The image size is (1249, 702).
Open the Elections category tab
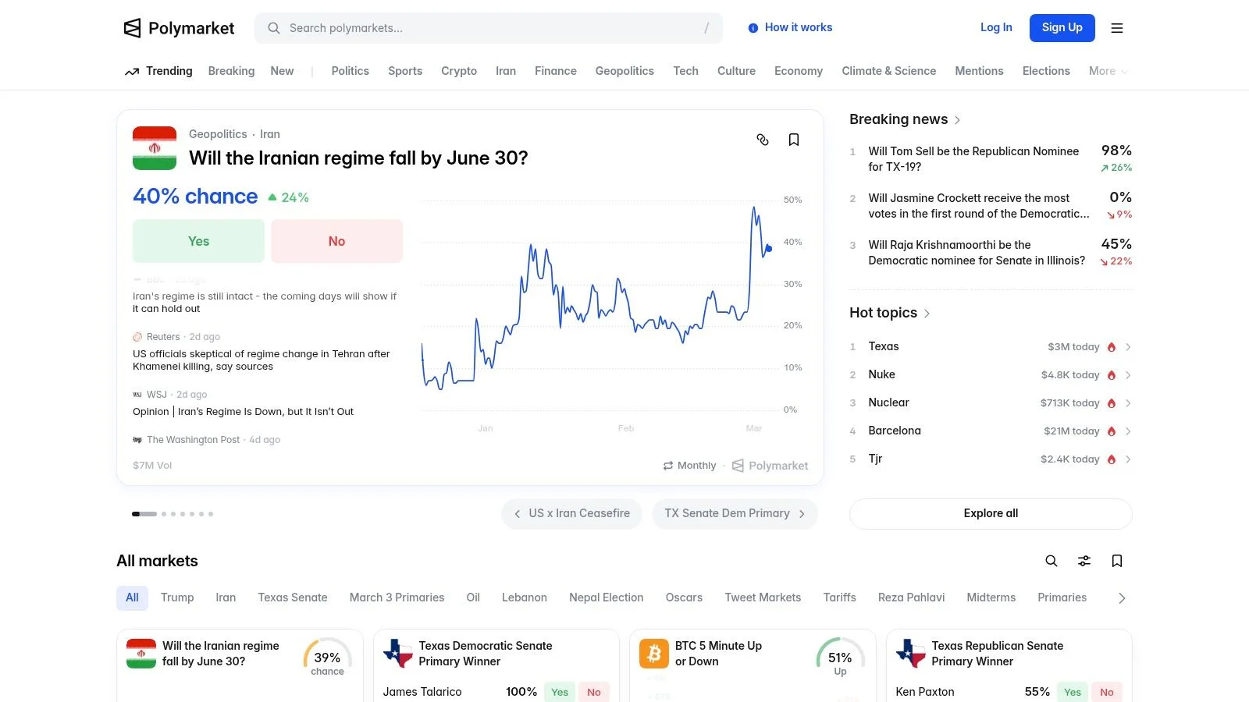pos(1046,71)
